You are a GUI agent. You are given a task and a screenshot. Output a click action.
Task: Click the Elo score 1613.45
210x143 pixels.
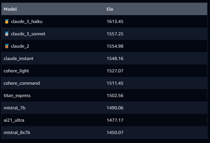(x=115, y=22)
